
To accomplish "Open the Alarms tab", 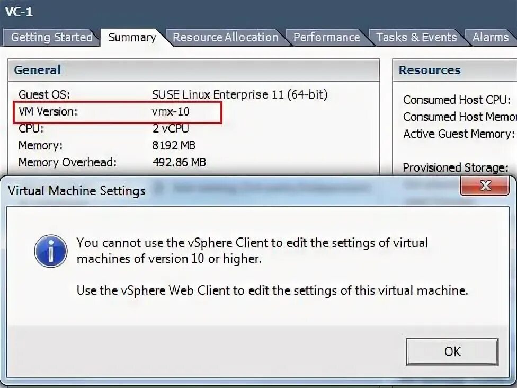I will [491, 37].
